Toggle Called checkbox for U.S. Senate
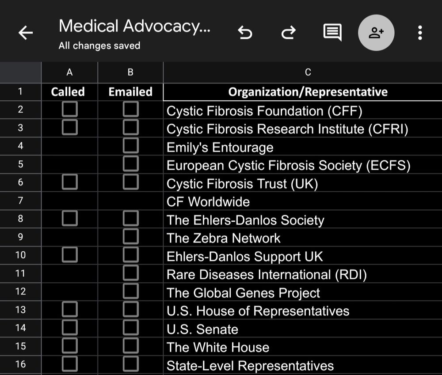The height and width of the screenshot is (375, 442). (69, 328)
